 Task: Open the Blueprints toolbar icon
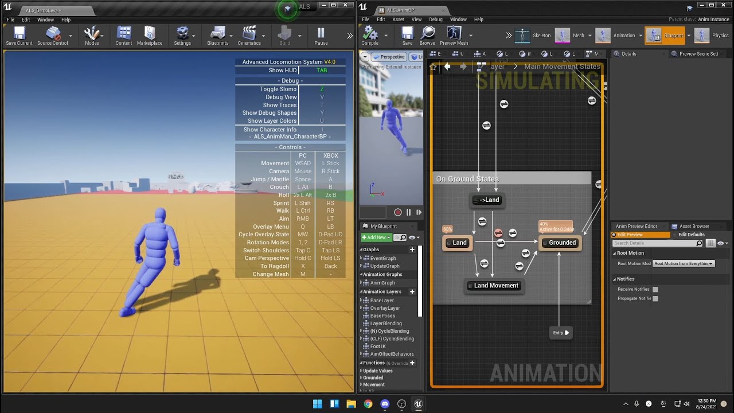pos(217,36)
